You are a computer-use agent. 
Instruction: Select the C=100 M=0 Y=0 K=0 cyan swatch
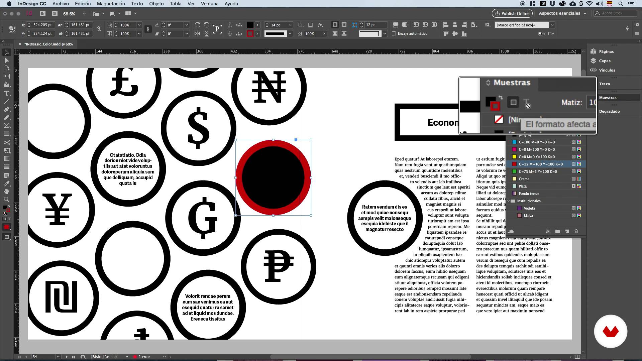point(546,142)
